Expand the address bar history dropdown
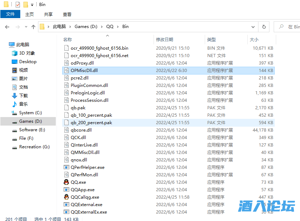 pyautogui.click(x=253, y=27)
